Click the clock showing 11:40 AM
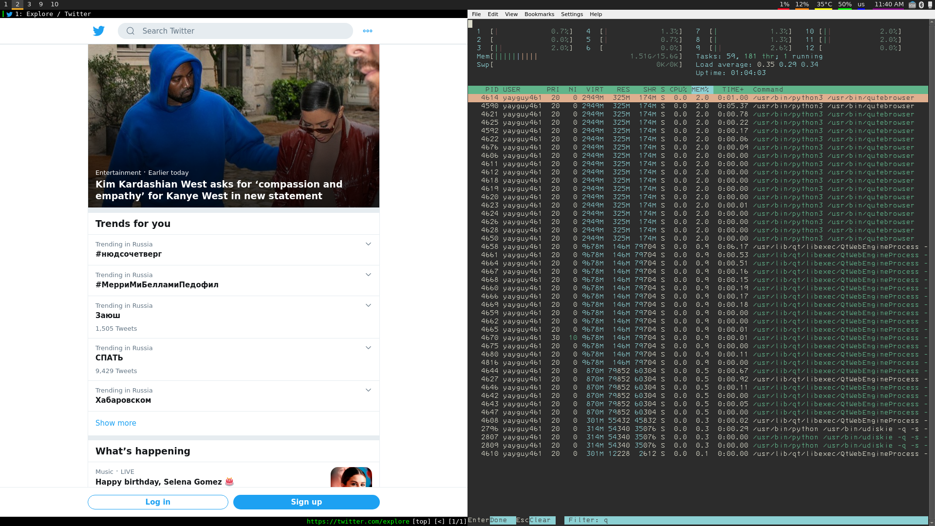 889,4
